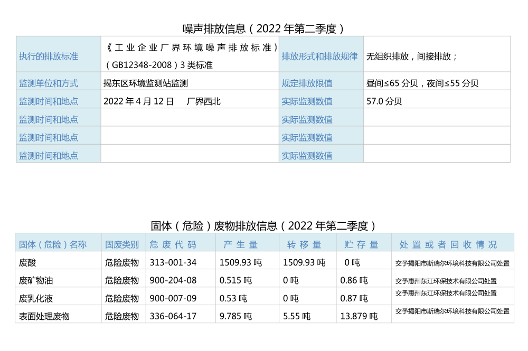Click the 表面处理废物 row name
Screen dimensions: 528x351
pos(44,316)
